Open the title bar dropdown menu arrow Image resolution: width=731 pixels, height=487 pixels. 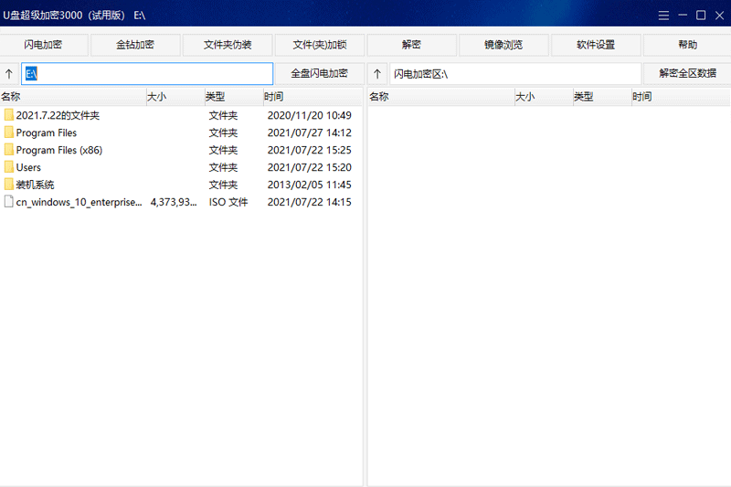click(x=664, y=15)
